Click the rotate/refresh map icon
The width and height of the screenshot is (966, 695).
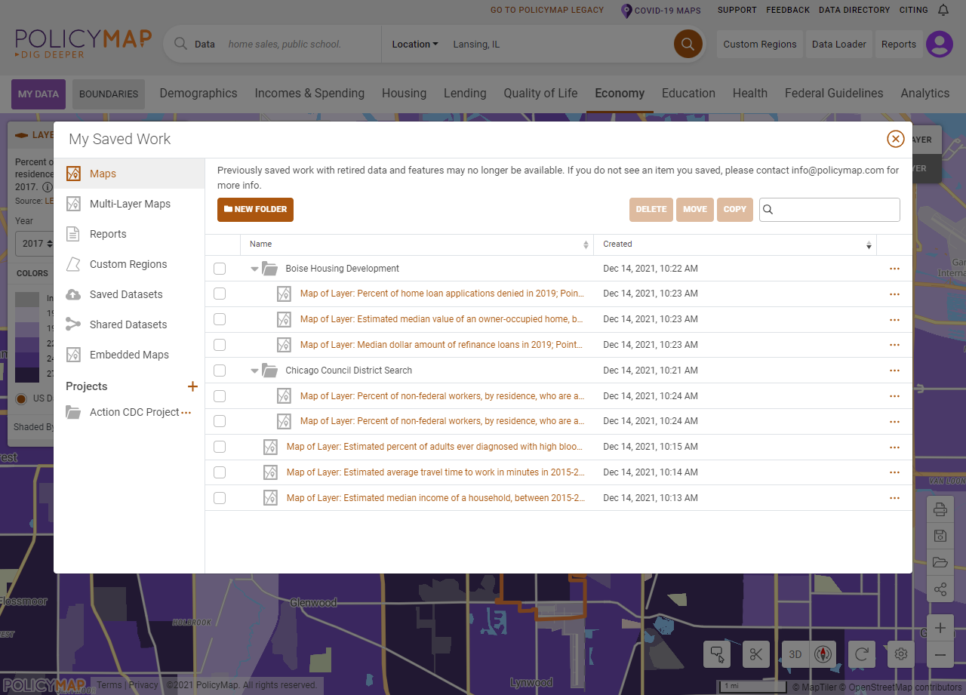pyautogui.click(x=862, y=654)
